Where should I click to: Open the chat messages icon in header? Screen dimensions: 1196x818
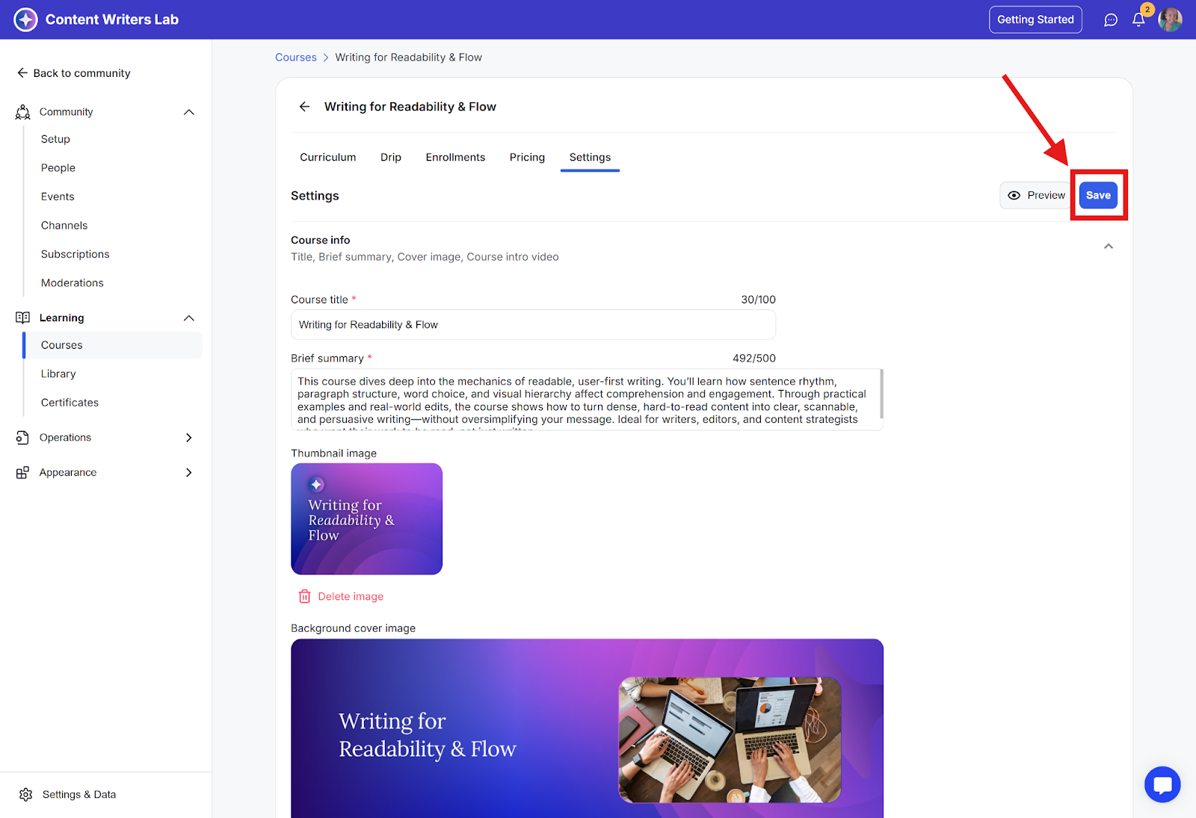(1111, 20)
